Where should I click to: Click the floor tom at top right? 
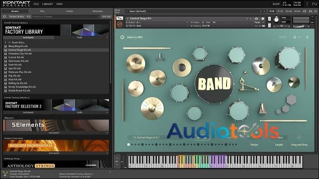tap(288, 58)
